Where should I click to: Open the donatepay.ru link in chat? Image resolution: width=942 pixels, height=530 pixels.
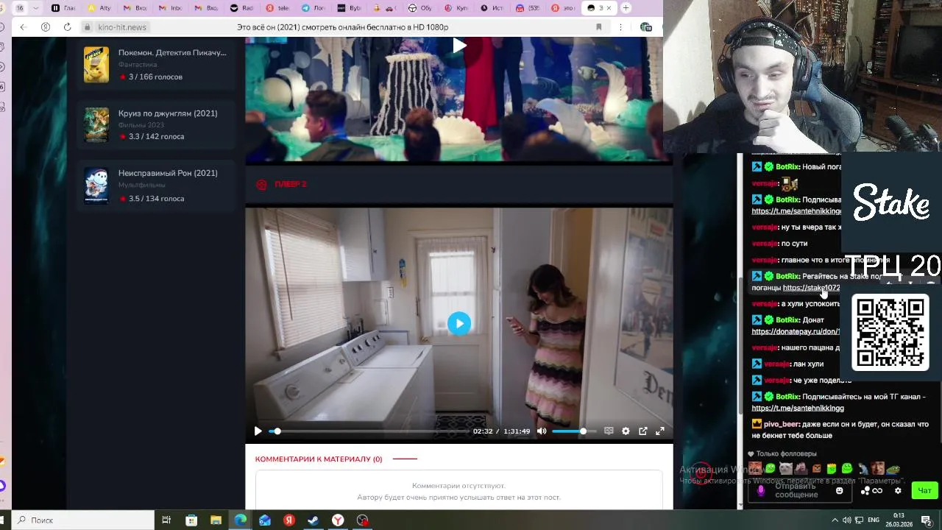coord(796,331)
